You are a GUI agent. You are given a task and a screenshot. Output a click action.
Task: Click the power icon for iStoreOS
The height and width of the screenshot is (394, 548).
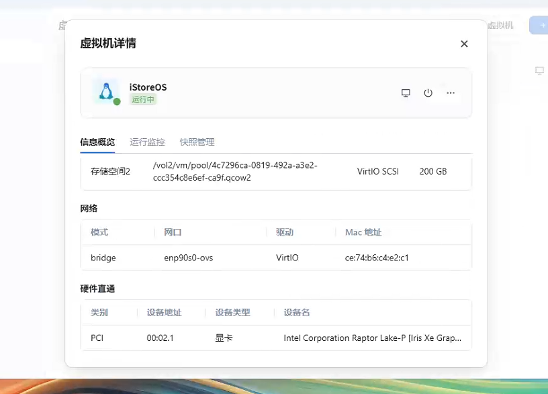pyautogui.click(x=428, y=93)
